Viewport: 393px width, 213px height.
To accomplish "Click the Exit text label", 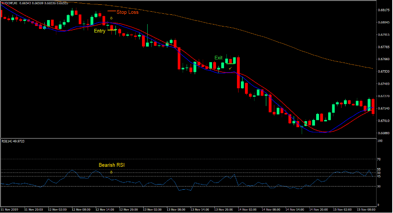I will coord(218,58).
